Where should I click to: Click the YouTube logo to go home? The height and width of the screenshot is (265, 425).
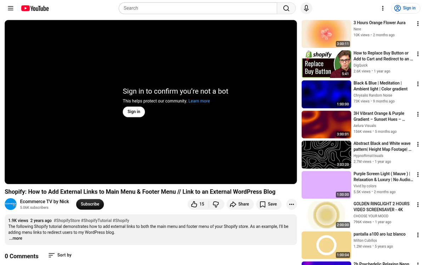[34, 8]
